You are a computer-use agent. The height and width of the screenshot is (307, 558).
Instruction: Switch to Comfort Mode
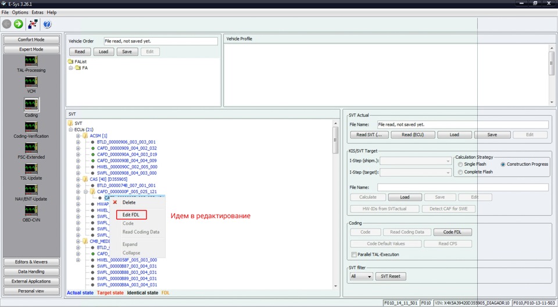[x=31, y=40]
